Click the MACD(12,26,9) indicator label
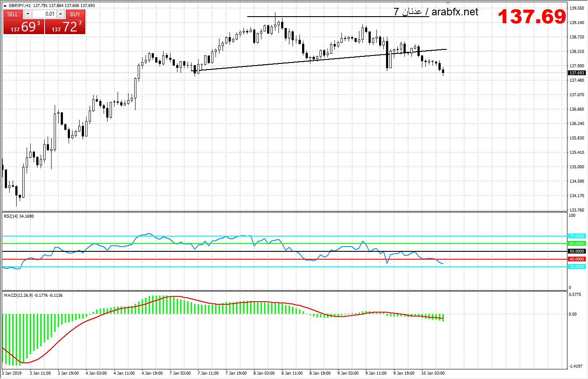This screenshot has height=379, width=588. [33, 295]
